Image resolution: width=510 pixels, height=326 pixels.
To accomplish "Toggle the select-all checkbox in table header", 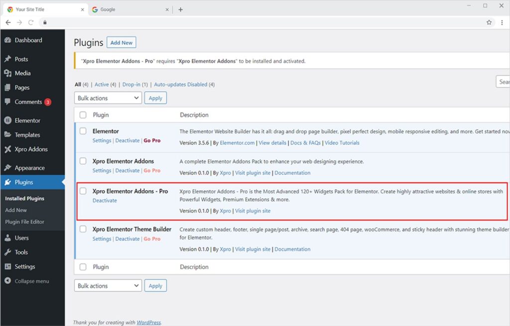I will 83,115.
